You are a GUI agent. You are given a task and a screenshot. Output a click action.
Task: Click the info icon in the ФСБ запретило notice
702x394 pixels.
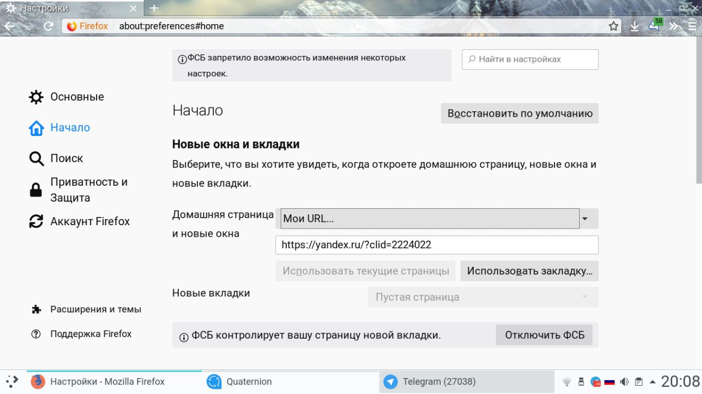coord(182,59)
